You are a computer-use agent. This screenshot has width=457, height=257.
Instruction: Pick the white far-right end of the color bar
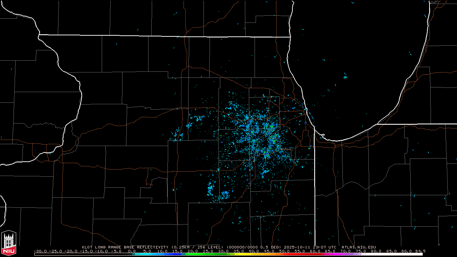(x=418, y=254)
